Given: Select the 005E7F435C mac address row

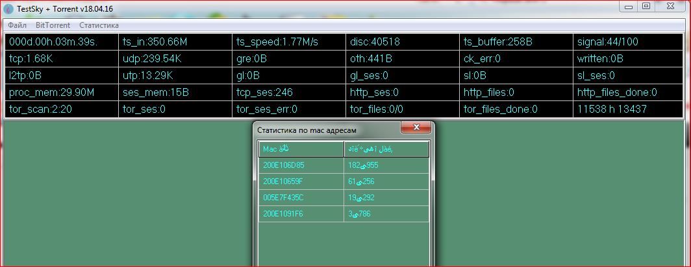Looking at the screenshot, I should pyautogui.click(x=301, y=198).
